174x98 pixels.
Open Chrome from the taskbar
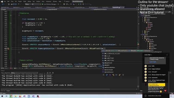pyautogui.click(x=11, y=96)
